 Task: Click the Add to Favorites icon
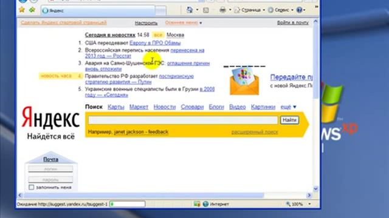[x=32, y=10]
